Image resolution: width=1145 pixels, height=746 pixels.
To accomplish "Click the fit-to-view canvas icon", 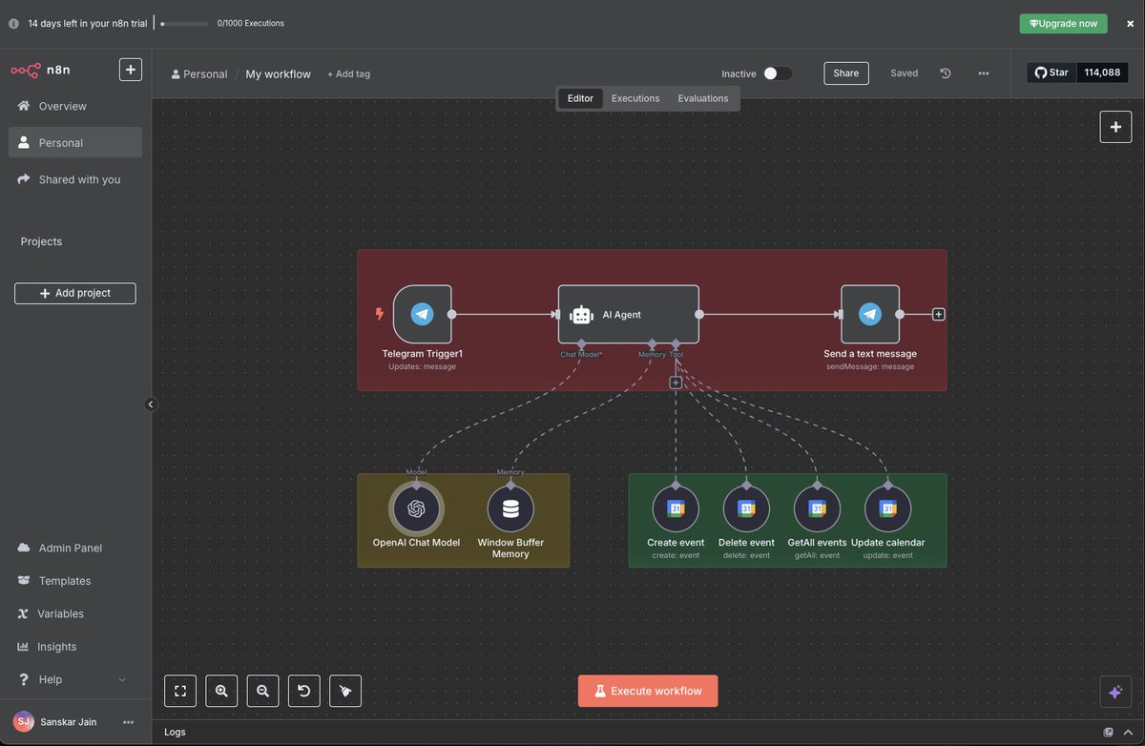I will point(180,691).
